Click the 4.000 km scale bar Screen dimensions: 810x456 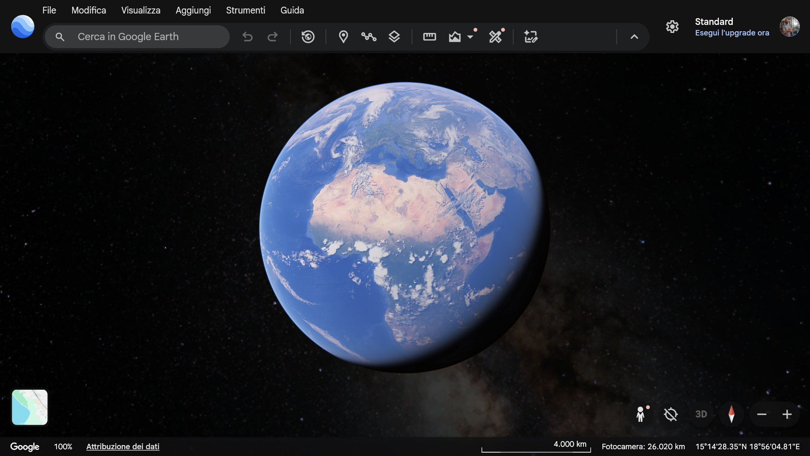(x=536, y=446)
